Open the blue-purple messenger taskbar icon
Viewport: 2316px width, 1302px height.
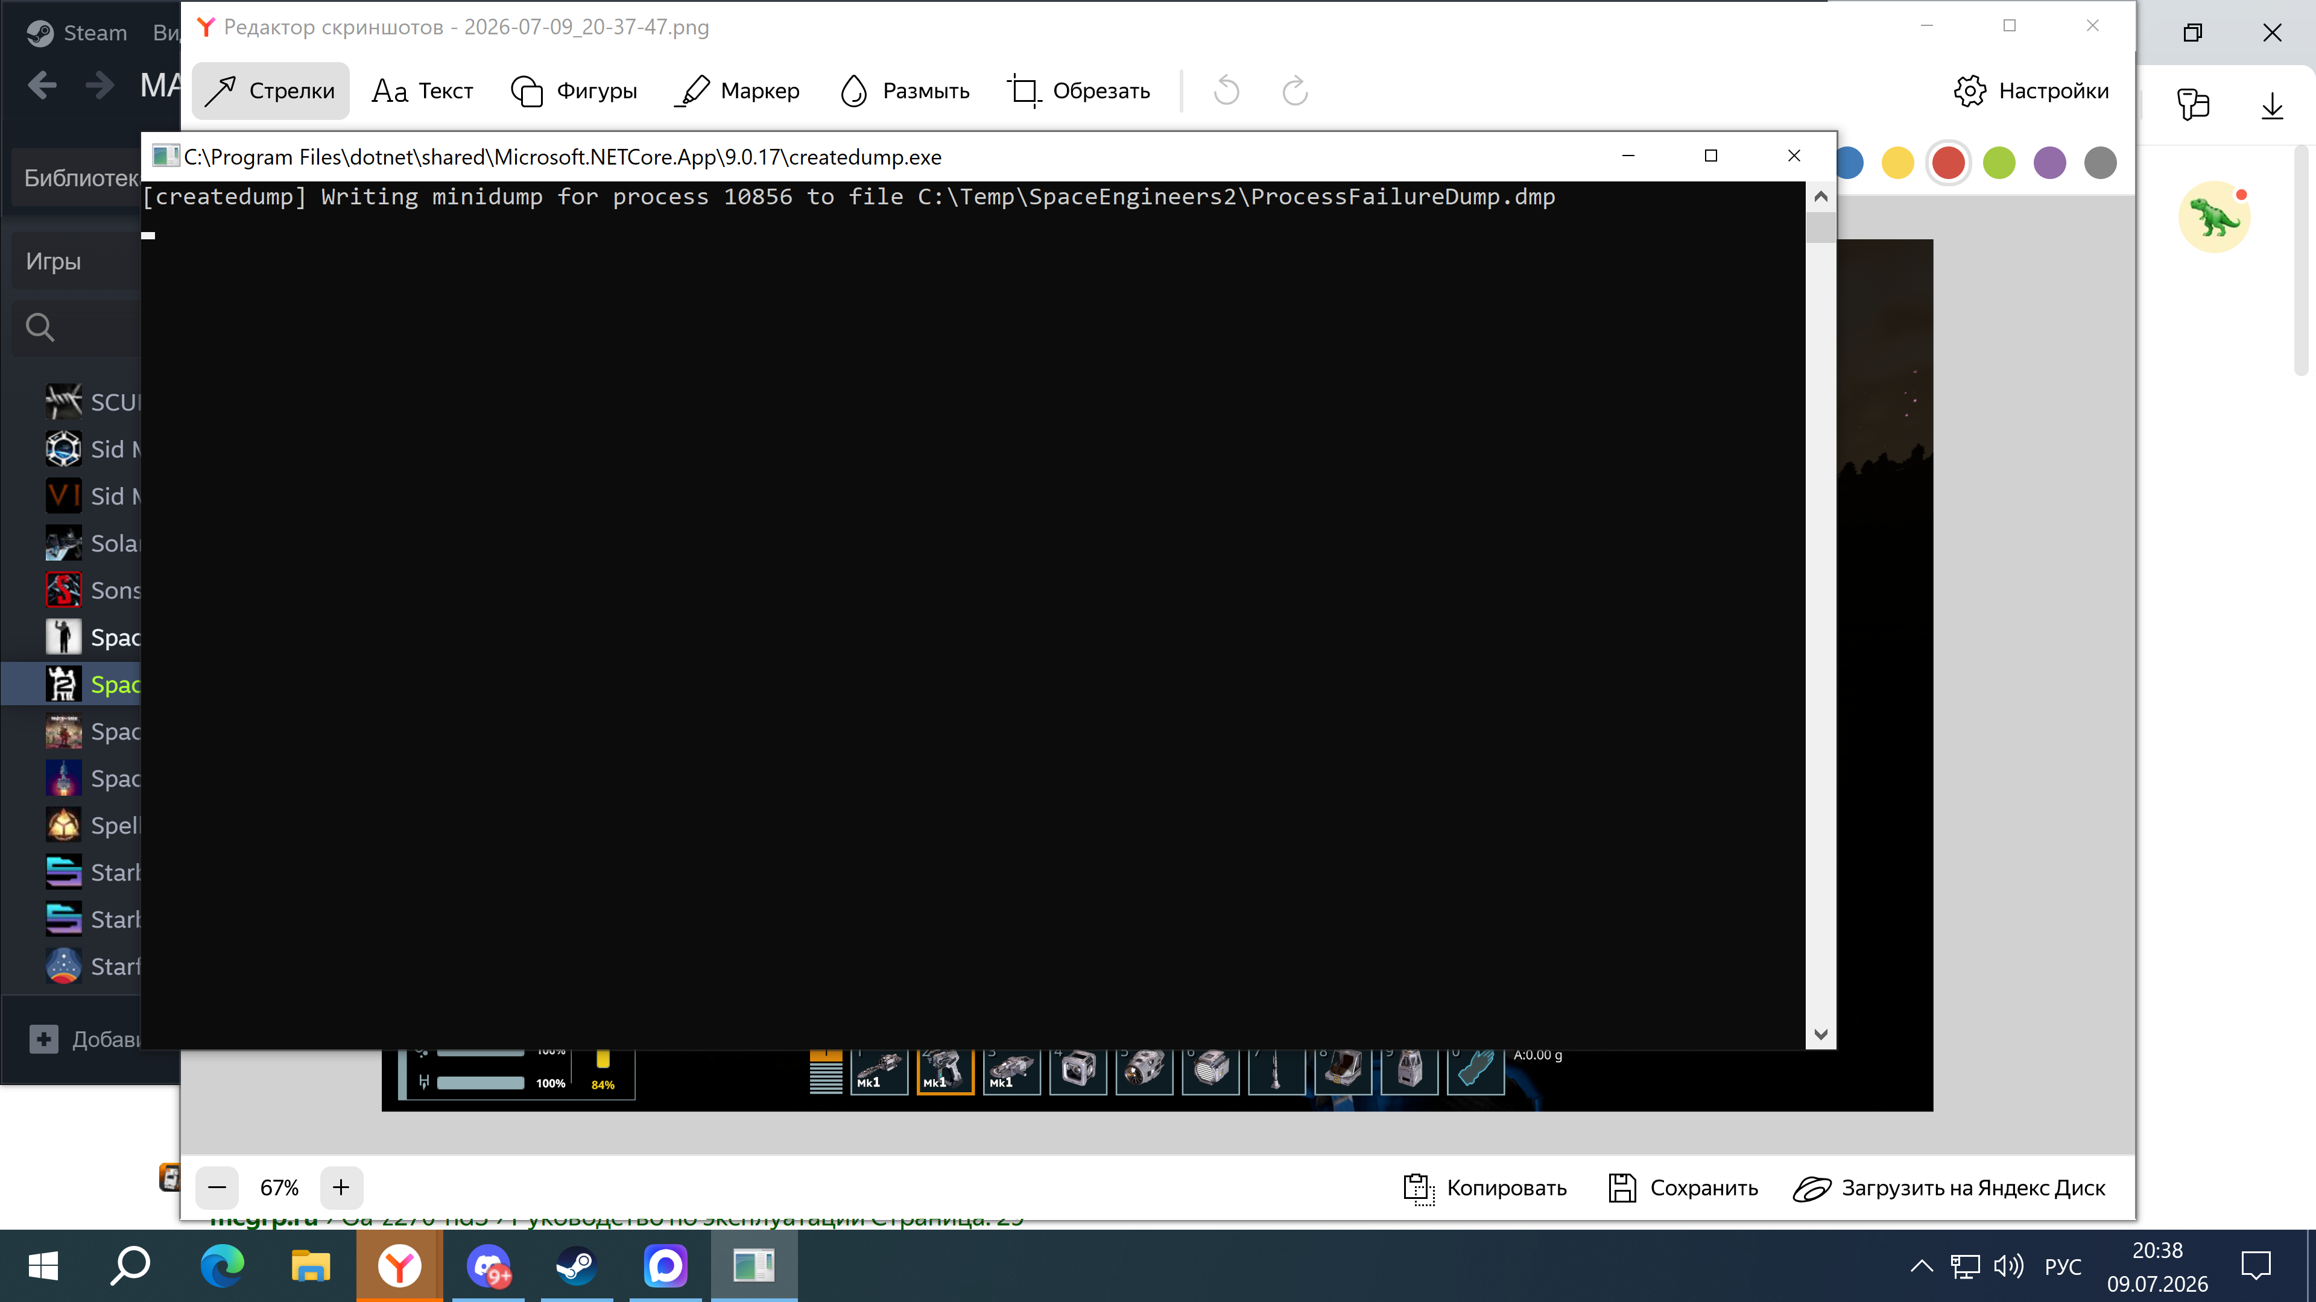(665, 1266)
